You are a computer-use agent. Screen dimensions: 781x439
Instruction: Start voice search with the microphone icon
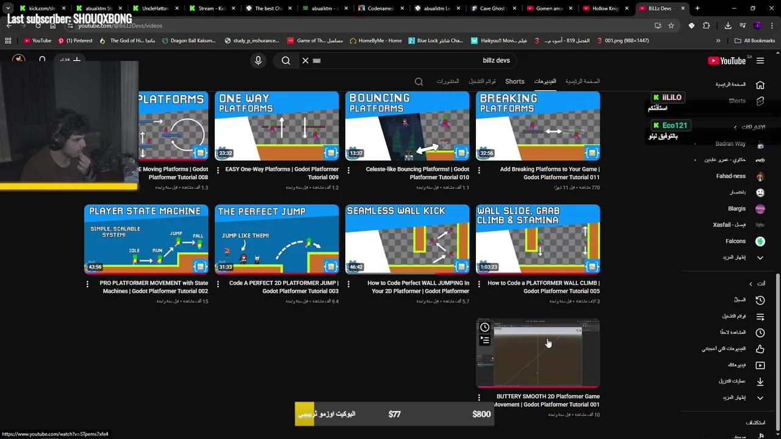pyautogui.click(x=258, y=60)
